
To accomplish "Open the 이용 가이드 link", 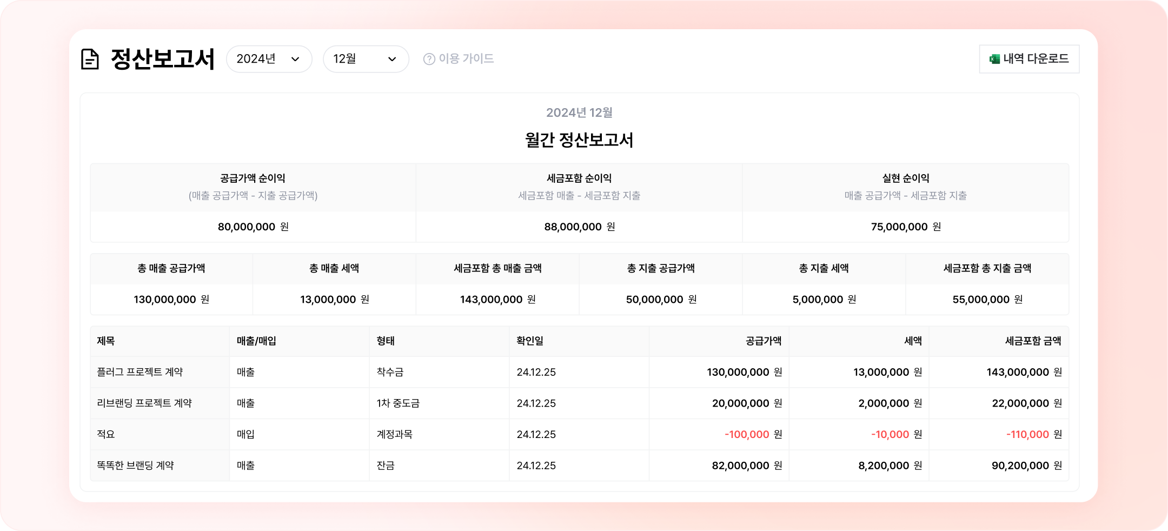I will tap(466, 59).
